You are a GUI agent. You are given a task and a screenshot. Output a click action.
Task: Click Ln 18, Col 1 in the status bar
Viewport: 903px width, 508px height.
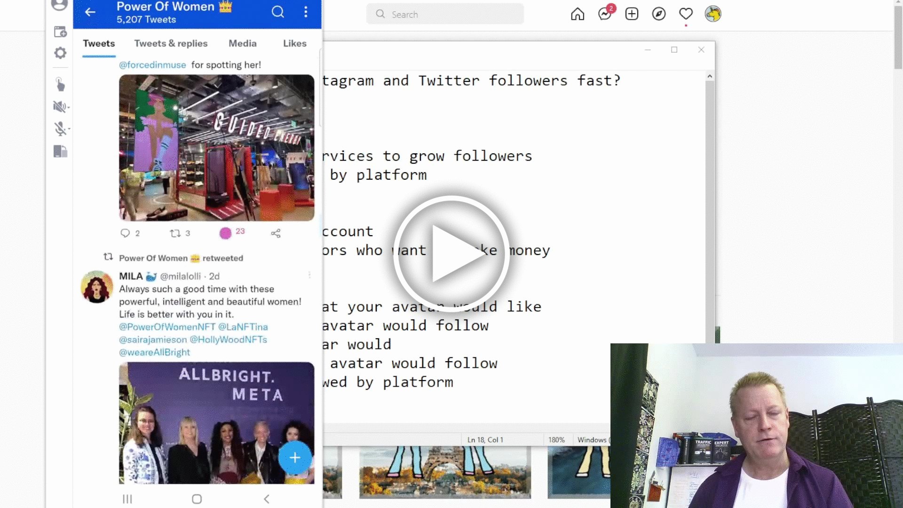(485, 440)
